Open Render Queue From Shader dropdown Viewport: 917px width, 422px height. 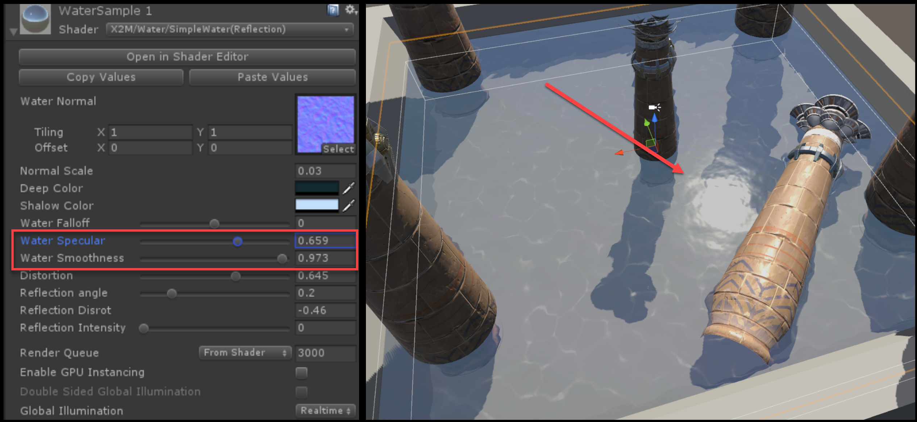coord(245,352)
